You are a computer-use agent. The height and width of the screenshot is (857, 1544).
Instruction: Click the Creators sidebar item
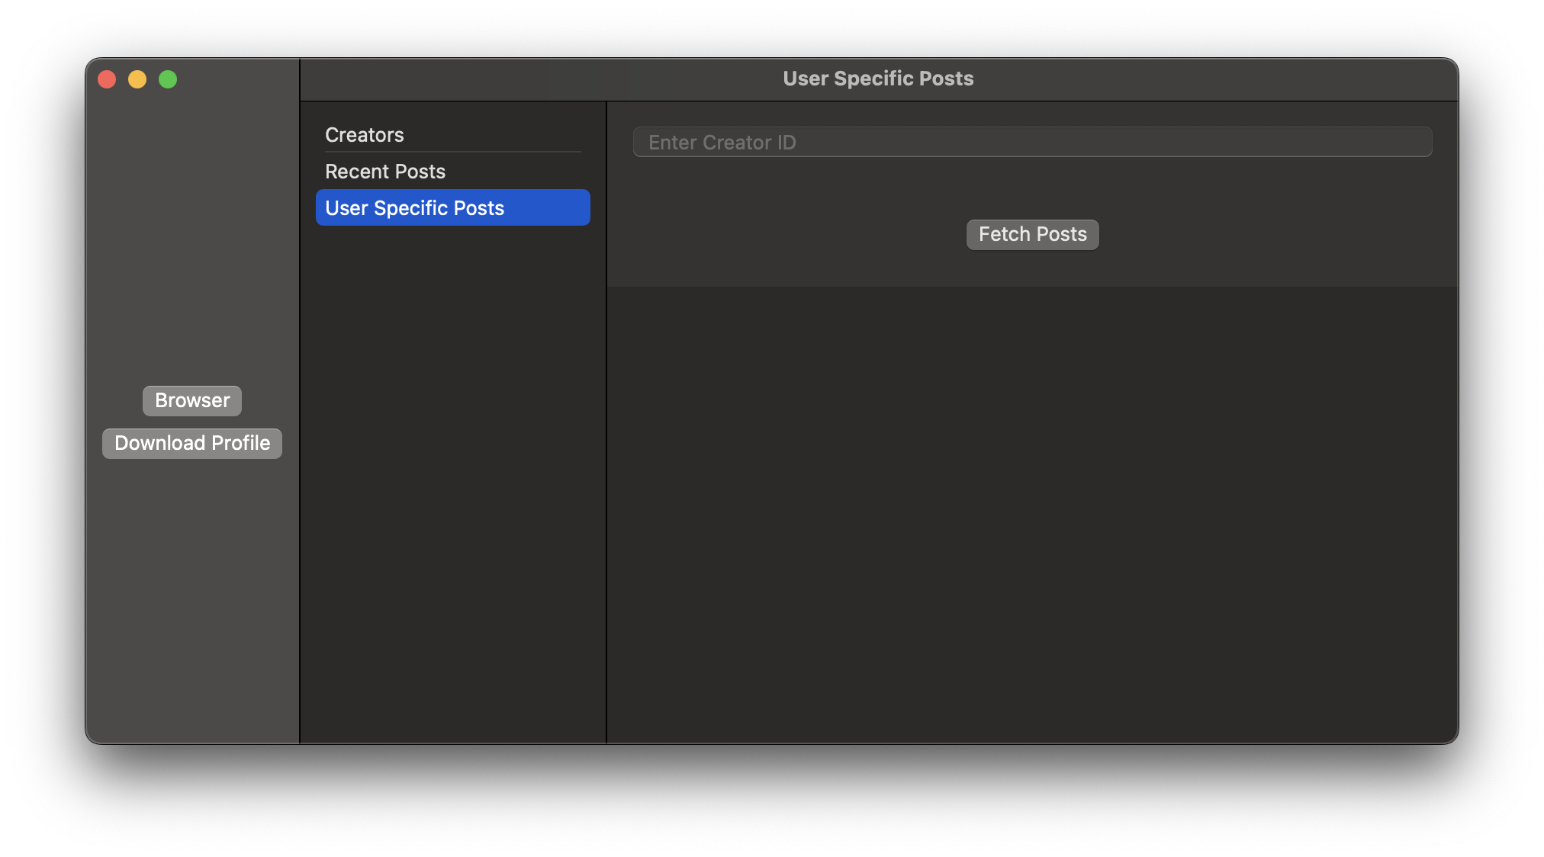coord(366,134)
